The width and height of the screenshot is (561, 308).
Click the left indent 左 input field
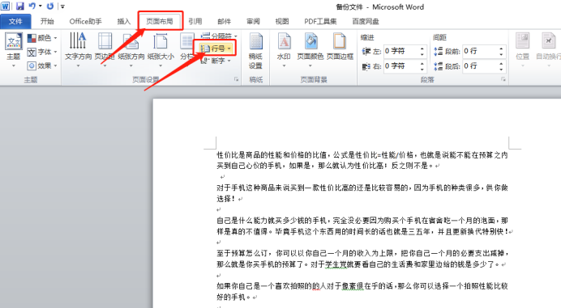(400, 51)
